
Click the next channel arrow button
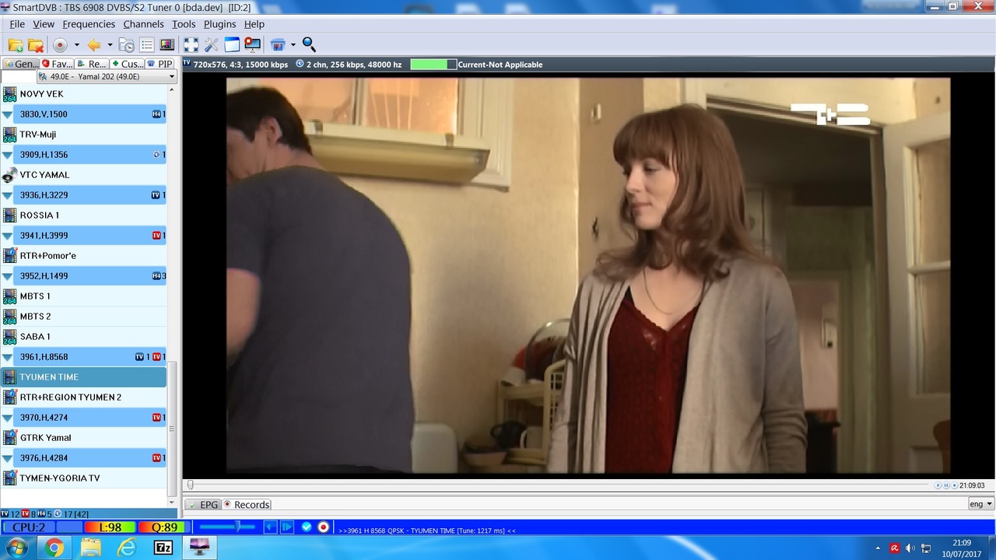point(287,527)
